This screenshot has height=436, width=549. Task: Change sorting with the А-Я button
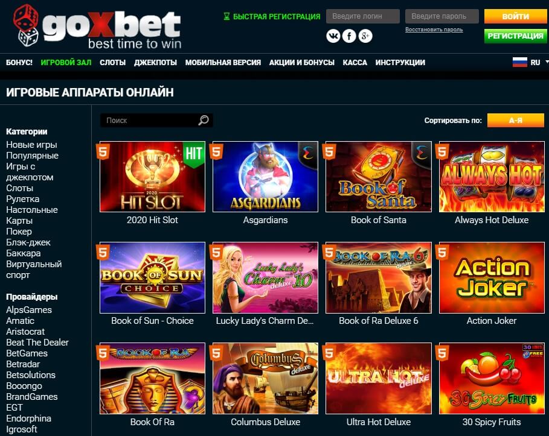(515, 120)
